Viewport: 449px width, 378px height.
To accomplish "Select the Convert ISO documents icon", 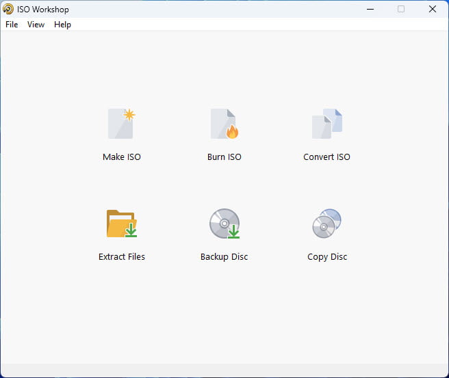I will [327, 124].
